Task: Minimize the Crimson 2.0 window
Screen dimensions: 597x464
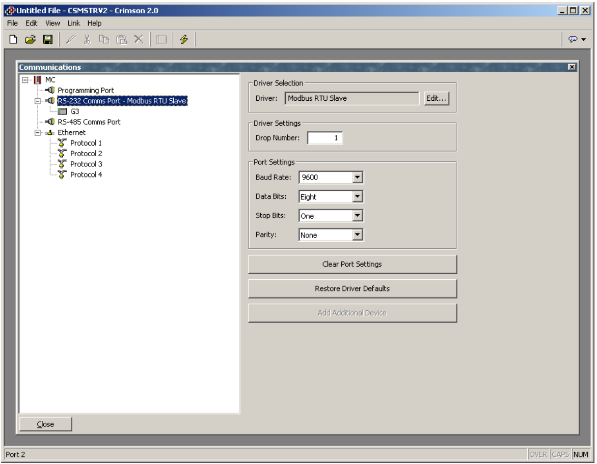Action: (562, 11)
